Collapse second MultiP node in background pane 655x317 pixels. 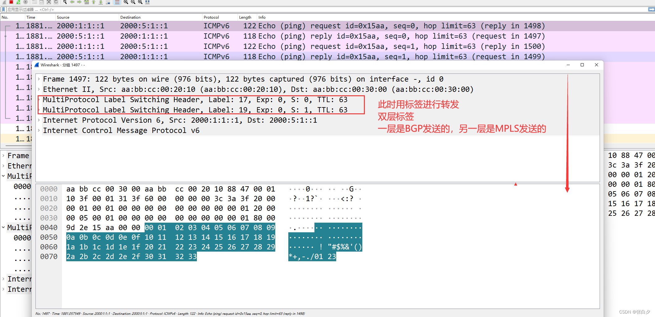click(x=3, y=228)
